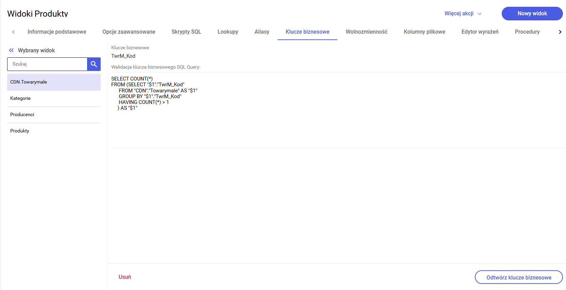Image resolution: width=566 pixels, height=290 pixels.
Task: Select the Klucze biznesowe tab
Action: [x=307, y=32]
